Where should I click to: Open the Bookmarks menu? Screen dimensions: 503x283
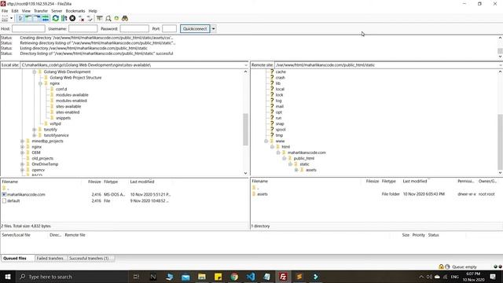coord(75,10)
